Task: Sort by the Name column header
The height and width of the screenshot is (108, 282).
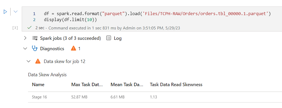Action: click(38, 85)
